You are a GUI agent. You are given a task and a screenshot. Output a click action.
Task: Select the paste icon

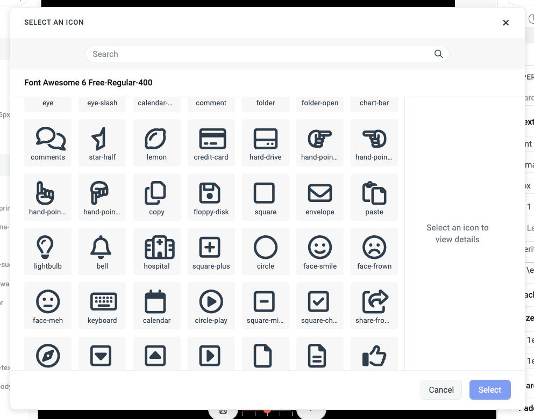[374, 197]
